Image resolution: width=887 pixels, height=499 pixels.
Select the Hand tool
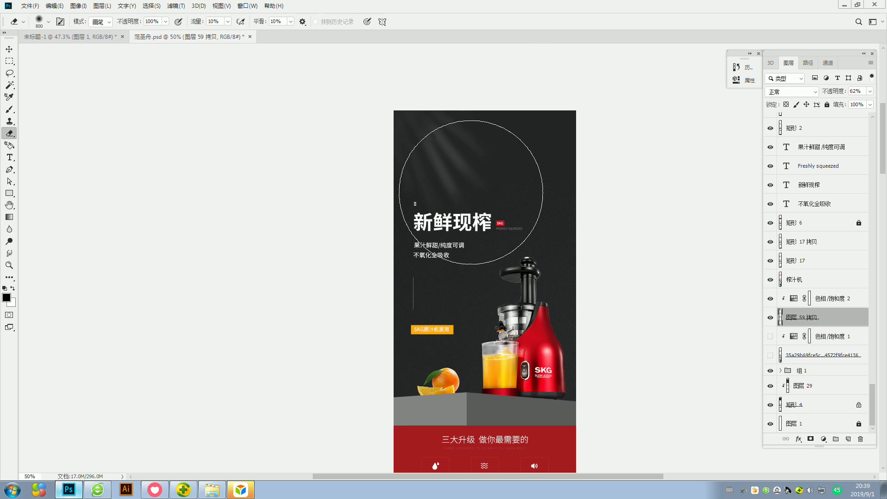click(9, 205)
